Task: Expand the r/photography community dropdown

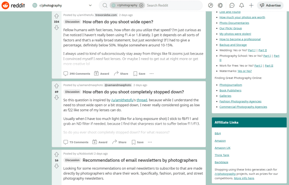Action: tap(90, 5)
